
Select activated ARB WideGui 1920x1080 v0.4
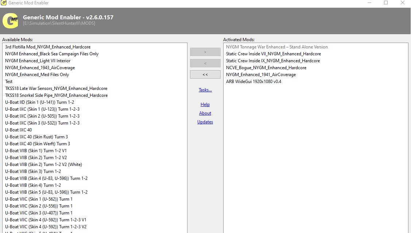point(253,82)
